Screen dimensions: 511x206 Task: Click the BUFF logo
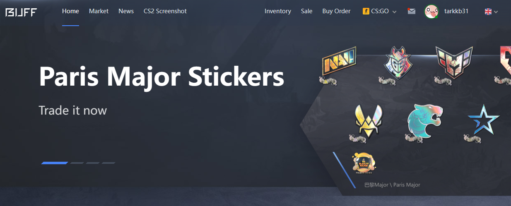coord(21,12)
